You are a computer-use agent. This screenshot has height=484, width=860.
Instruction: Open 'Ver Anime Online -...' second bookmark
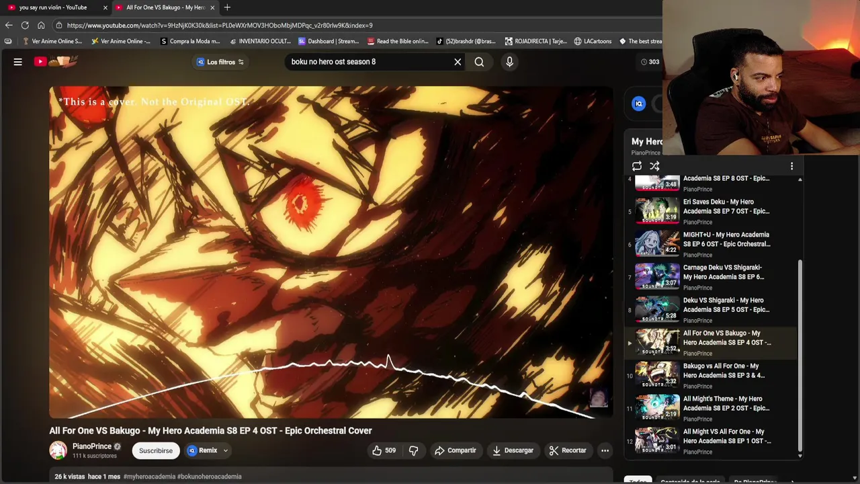121,41
